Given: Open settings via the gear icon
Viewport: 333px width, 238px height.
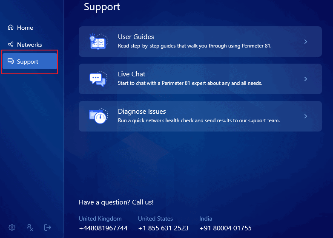Looking at the screenshot, I should click(12, 227).
